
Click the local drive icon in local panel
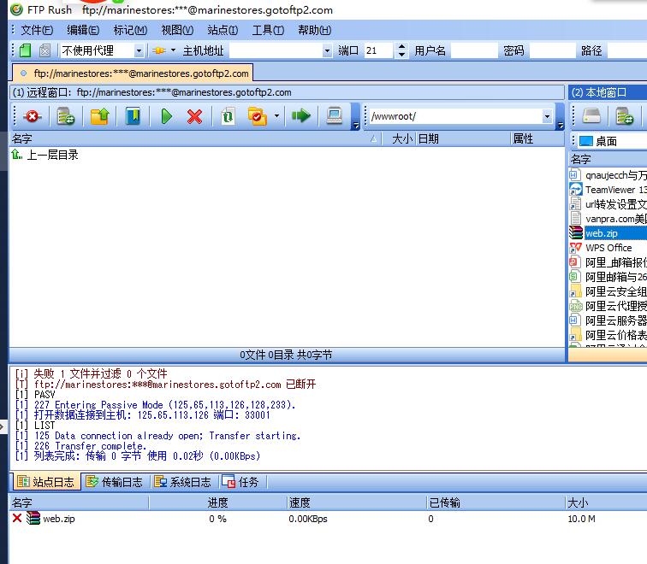click(591, 116)
